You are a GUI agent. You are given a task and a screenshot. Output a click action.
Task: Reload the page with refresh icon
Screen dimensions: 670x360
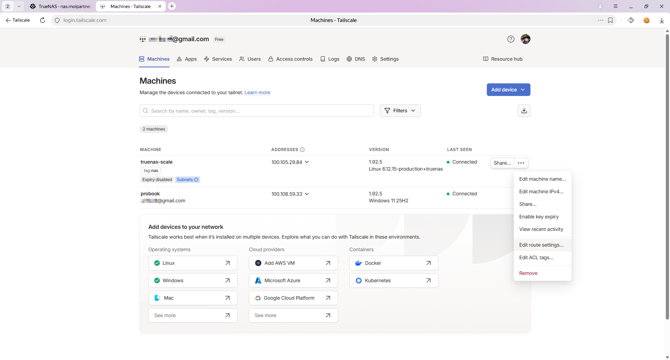coord(43,20)
